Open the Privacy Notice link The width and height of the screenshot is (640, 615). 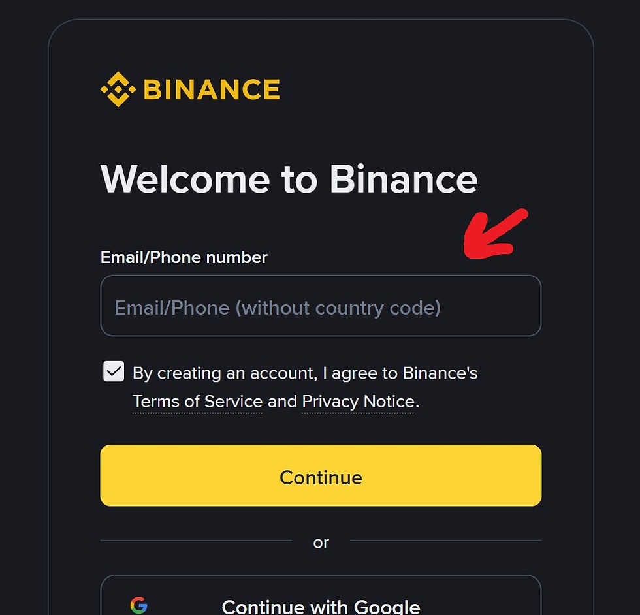[357, 402]
